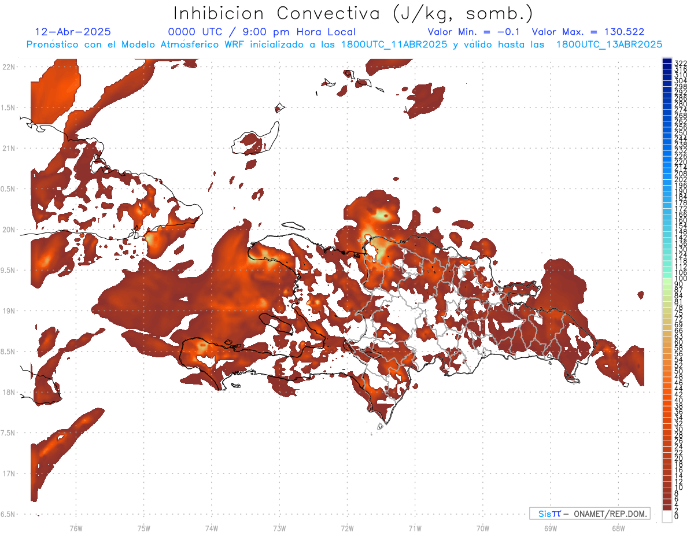Viewport: 694px width, 536px height.
Task: Click the '68W' longitude label
Action: [x=618, y=528]
